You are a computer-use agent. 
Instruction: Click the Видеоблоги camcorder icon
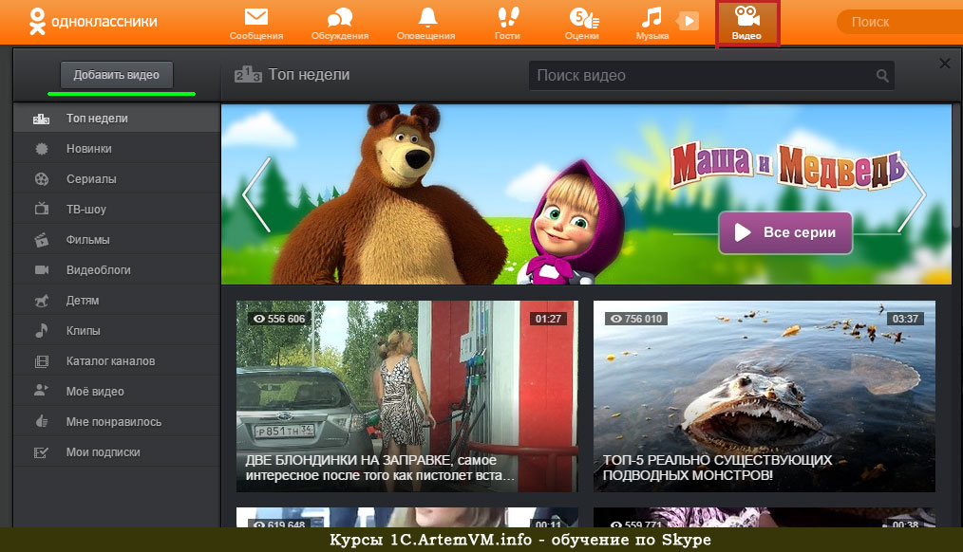[41, 270]
